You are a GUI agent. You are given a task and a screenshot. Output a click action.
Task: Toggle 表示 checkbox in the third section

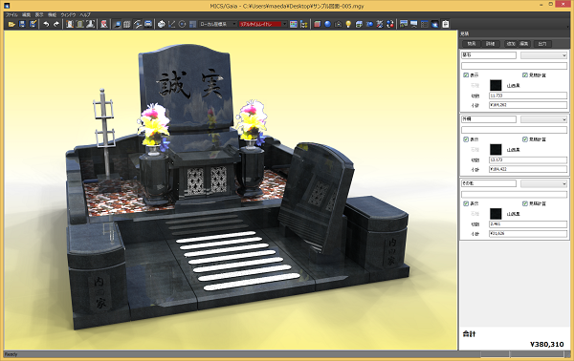pyautogui.click(x=466, y=203)
